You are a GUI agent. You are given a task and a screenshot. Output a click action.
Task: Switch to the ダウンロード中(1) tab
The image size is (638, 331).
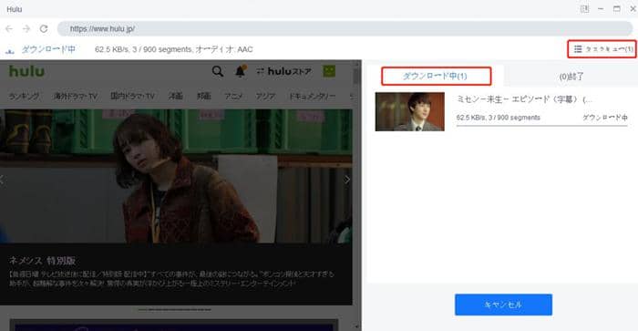[437, 76]
